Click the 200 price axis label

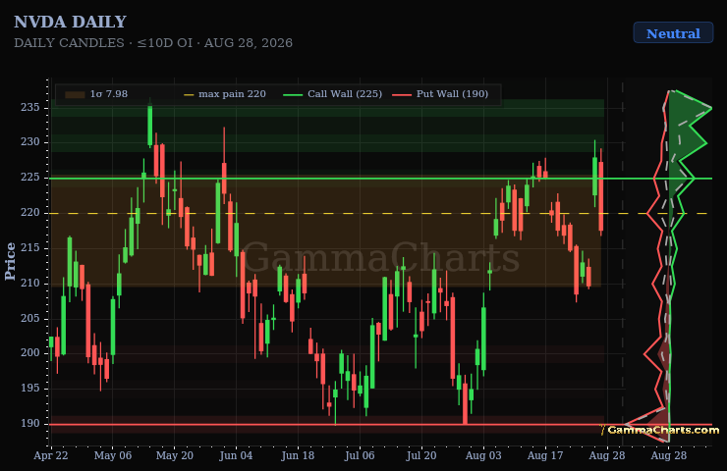pos(29,353)
